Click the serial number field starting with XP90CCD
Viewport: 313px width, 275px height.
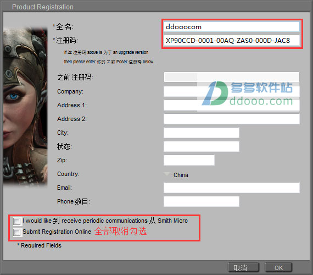click(232, 41)
